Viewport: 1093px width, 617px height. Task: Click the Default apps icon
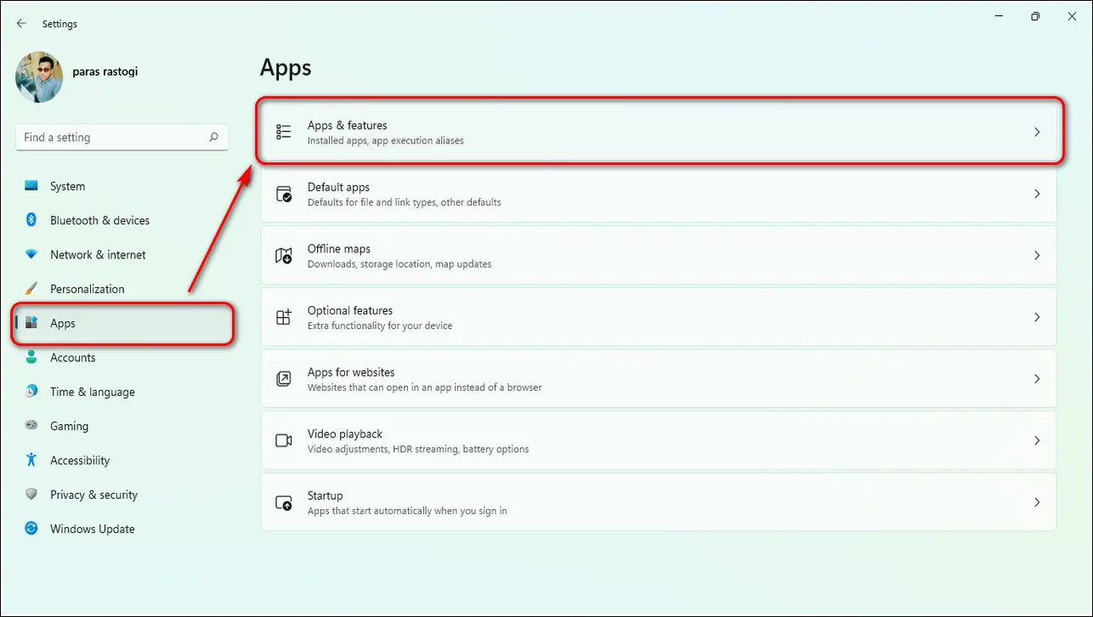point(284,194)
